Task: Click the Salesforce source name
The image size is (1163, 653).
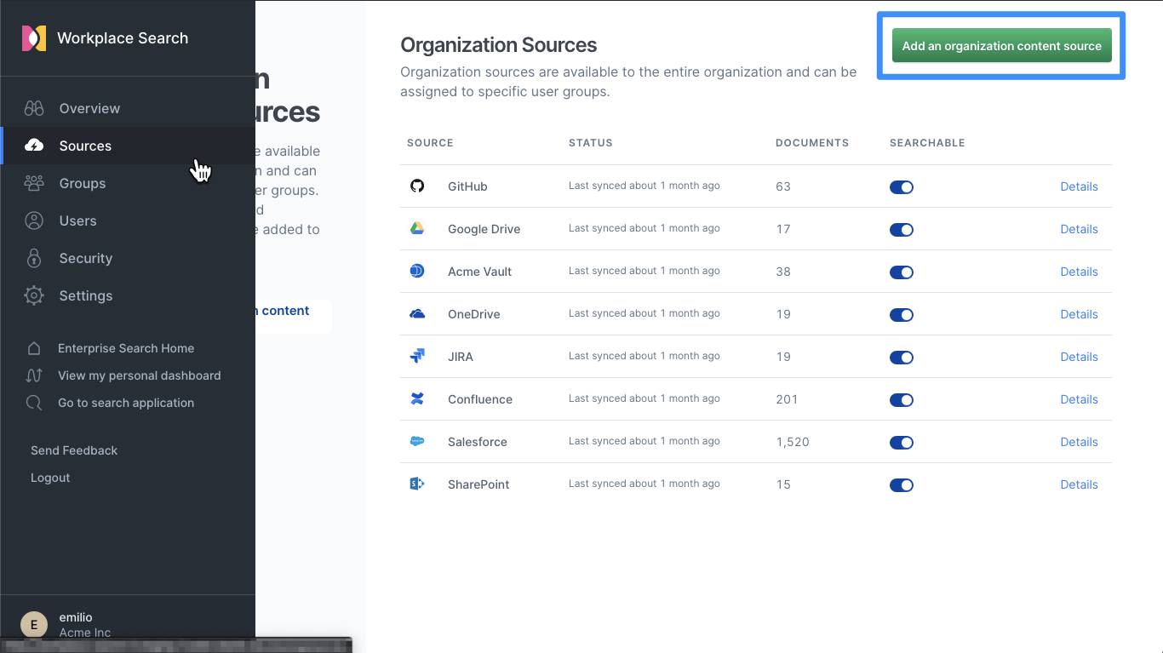Action: click(x=478, y=442)
